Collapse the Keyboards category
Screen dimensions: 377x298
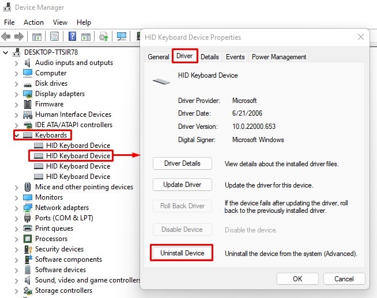(x=17, y=135)
